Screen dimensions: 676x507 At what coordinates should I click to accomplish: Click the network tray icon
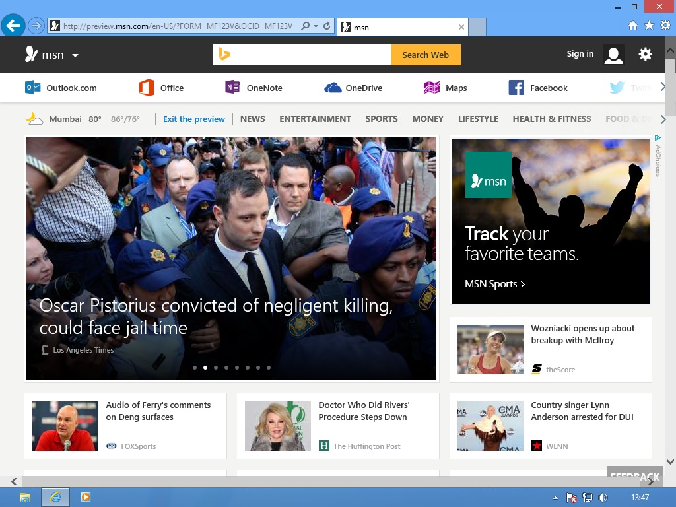click(587, 498)
